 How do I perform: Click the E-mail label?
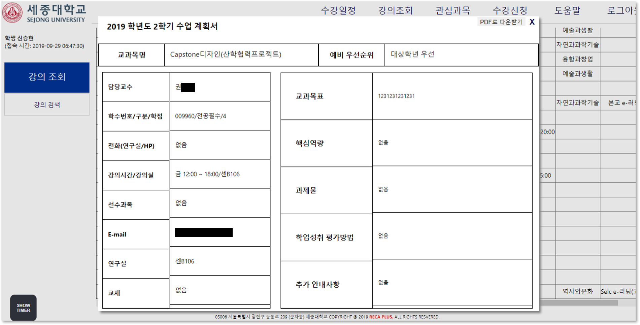pyautogui.click(x=117, y=234)
